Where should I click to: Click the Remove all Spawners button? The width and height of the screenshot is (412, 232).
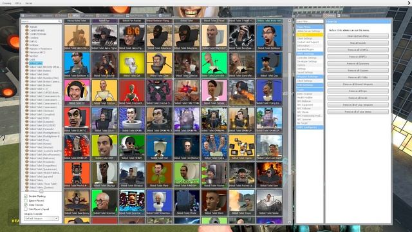pos(358,64)
